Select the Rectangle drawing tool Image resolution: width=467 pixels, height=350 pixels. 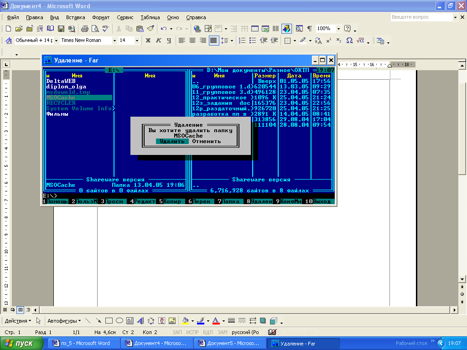click(109, 321)
